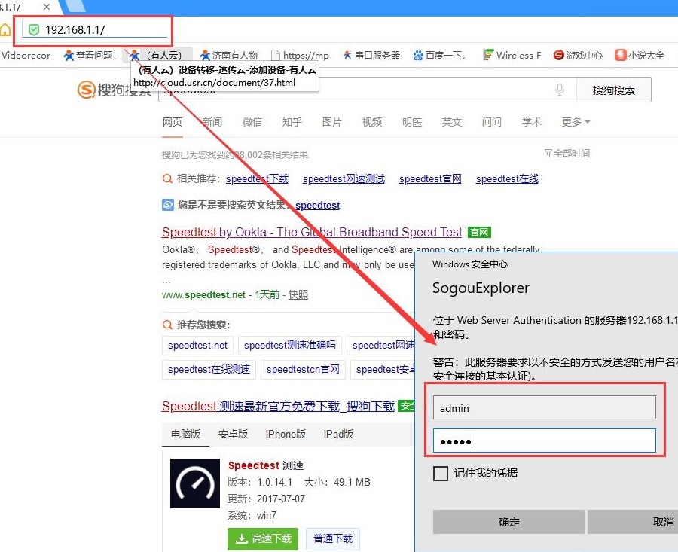Click the green security shield in address bar

[33, 30]
